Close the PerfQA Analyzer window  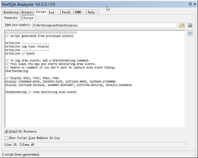tap(194, 4)
